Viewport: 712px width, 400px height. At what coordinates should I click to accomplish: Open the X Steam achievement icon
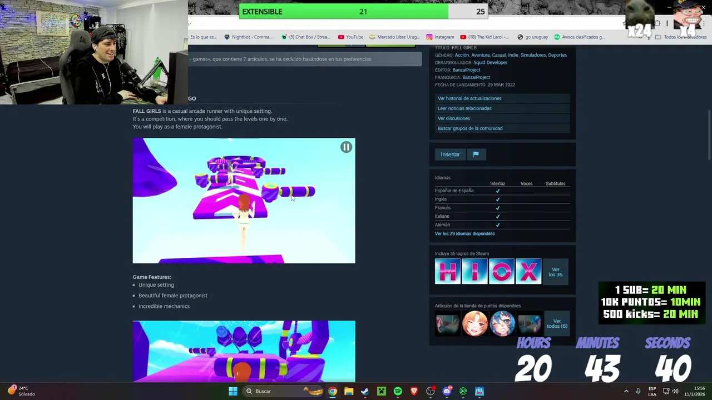(x=528, y=271)
